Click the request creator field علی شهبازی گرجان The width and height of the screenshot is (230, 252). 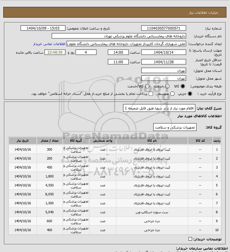tap(126, 44)
